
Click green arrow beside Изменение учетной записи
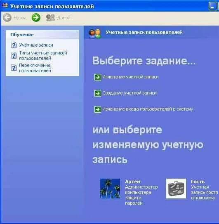click(x=98, y=77)
